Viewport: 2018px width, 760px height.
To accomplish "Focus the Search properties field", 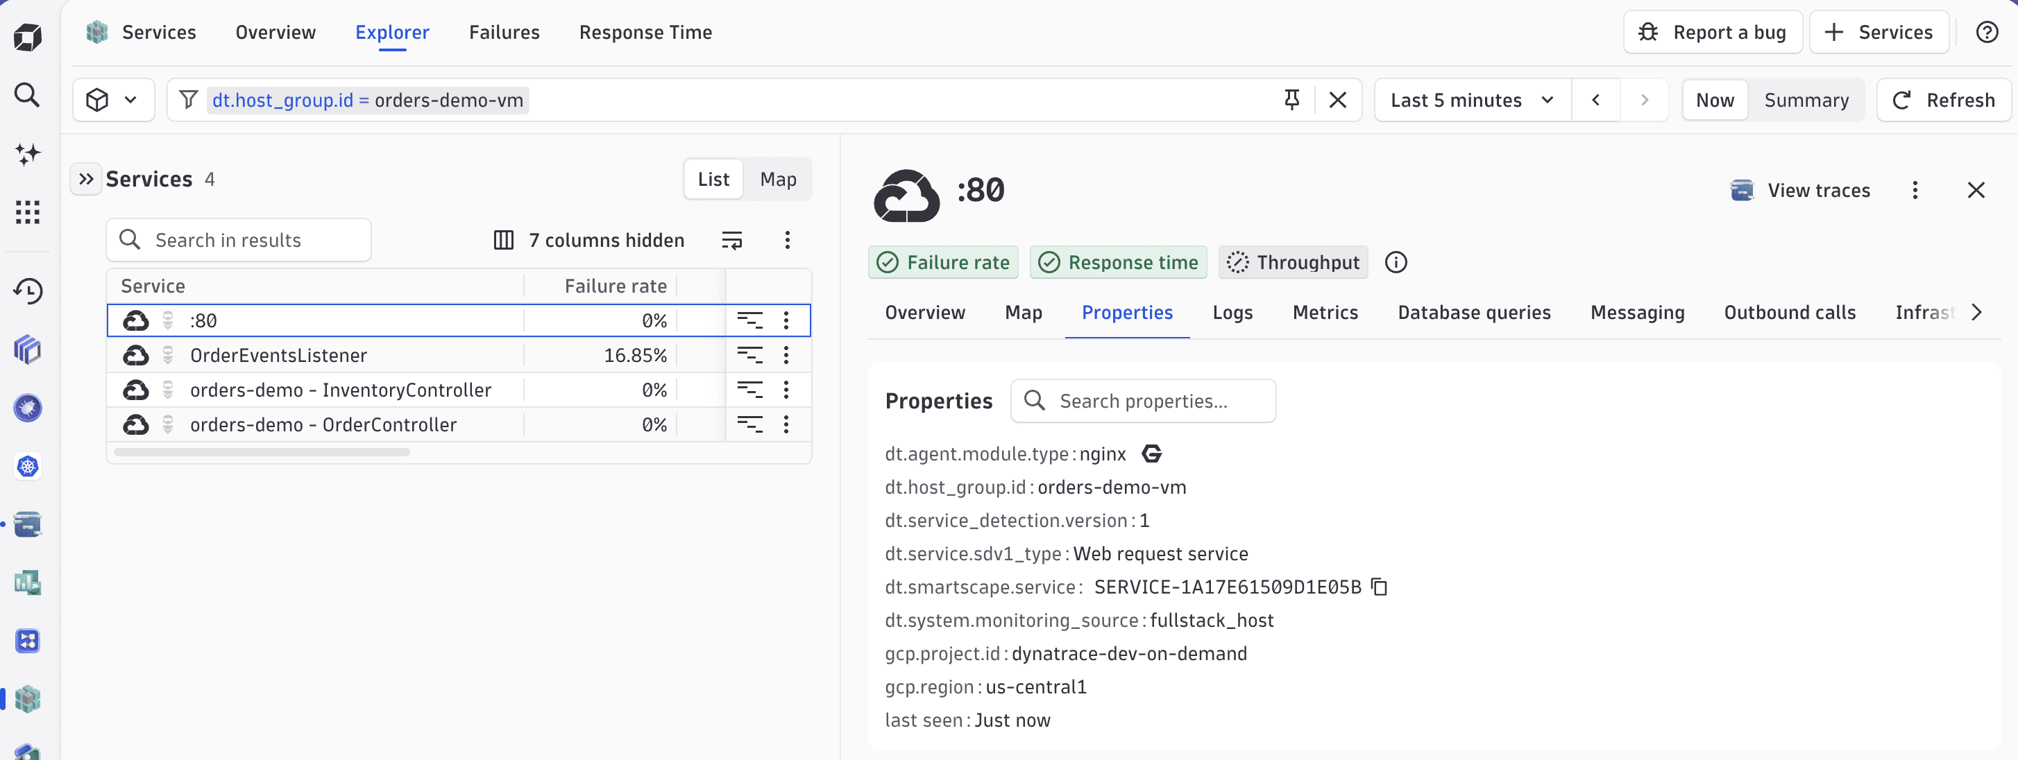I will pyautogui.click(x=1142, y=401).
